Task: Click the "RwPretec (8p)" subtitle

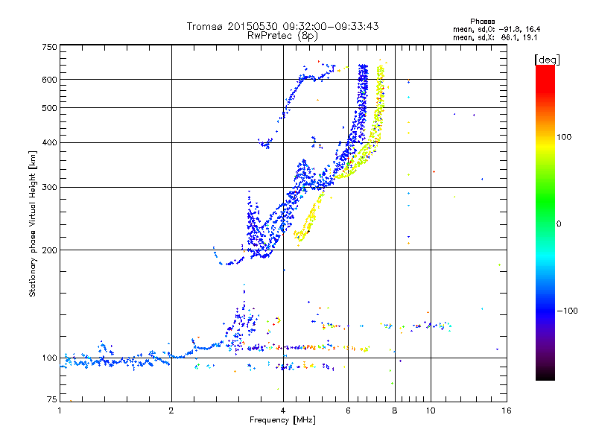Action: 282,36
